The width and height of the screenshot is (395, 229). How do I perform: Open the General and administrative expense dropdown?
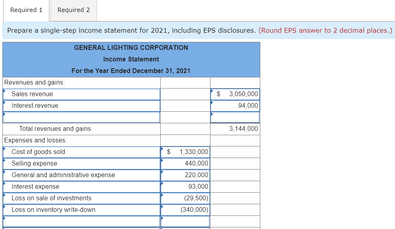82,175
